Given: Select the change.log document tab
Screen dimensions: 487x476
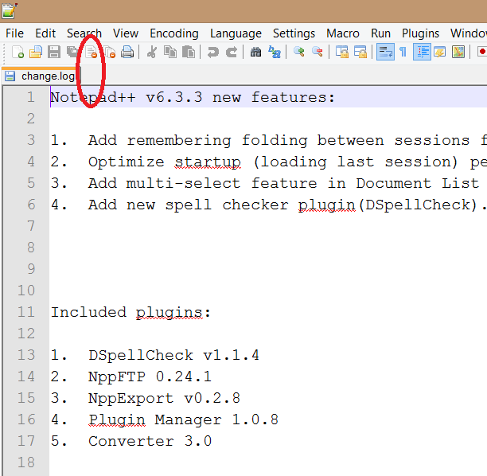Looking at the screenshot, I should 41,76.
